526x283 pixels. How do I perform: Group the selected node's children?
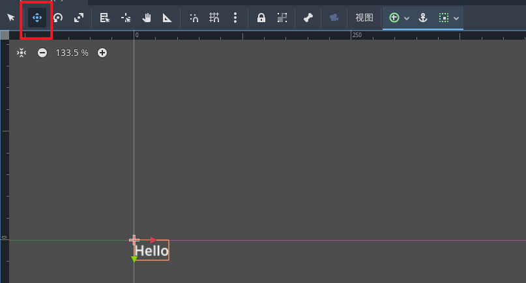tap(282, 18)
